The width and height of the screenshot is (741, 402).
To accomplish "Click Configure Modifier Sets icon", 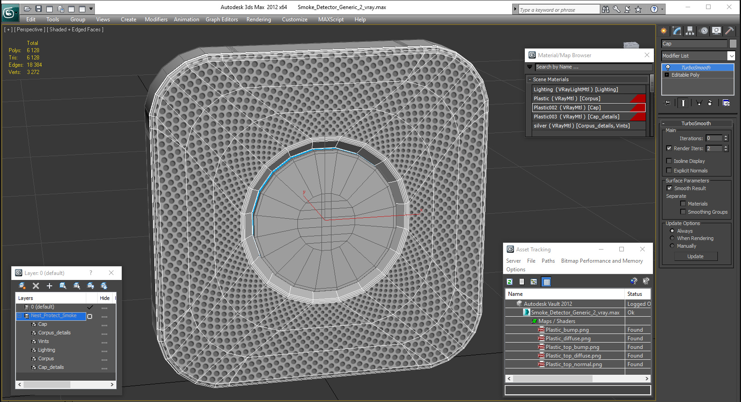I will pos(726,103).
